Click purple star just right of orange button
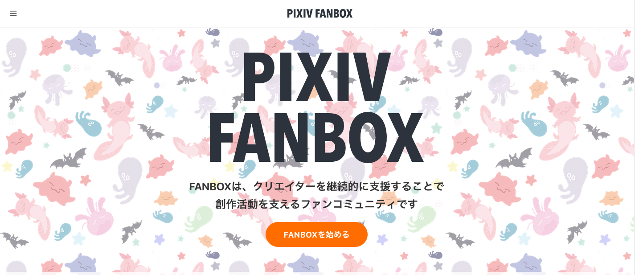635x275 pixels. coord(382,239)
